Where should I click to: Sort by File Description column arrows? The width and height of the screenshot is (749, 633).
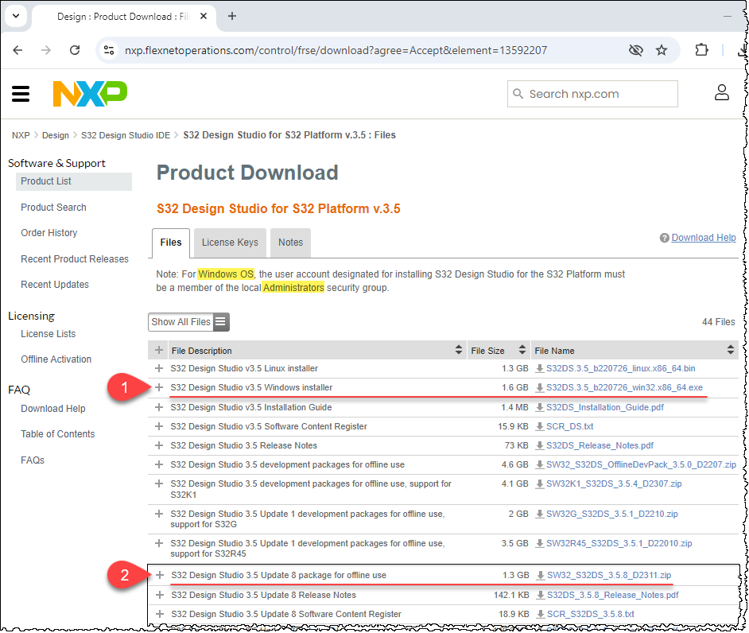459,350
